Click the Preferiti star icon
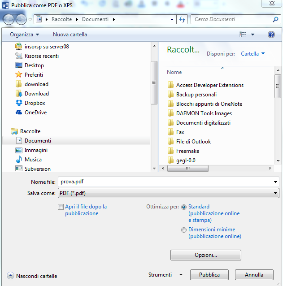Screen dimensions: 283x286 click(x=18, y=74)
